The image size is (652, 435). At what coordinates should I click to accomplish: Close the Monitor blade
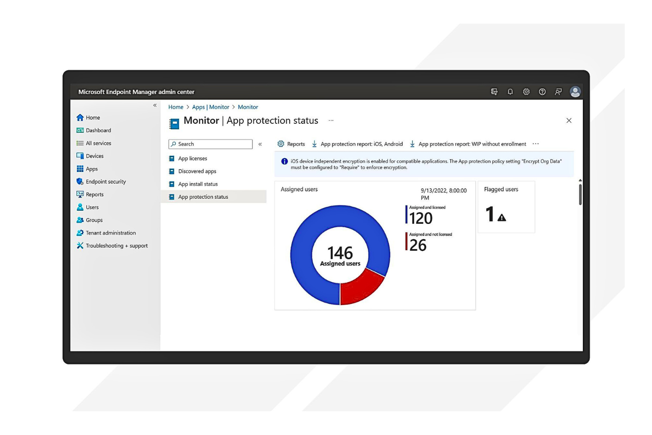click(569, 120)
